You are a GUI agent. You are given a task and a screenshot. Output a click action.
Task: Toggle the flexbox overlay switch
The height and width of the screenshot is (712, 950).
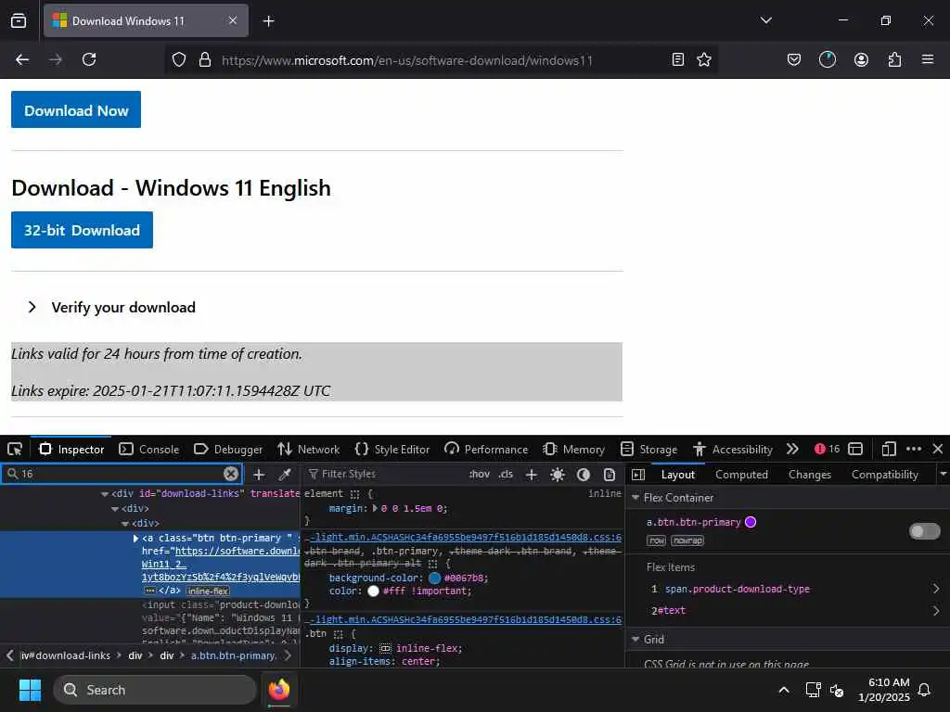(x=925, y=531)
